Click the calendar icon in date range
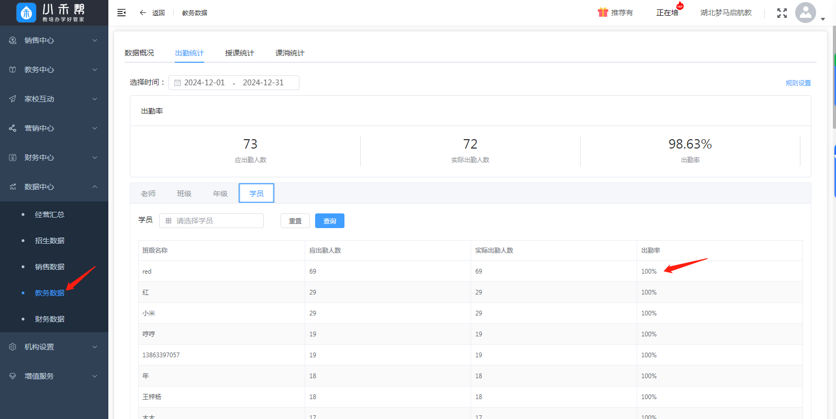 pyautogui.click(x=177, y=83)
